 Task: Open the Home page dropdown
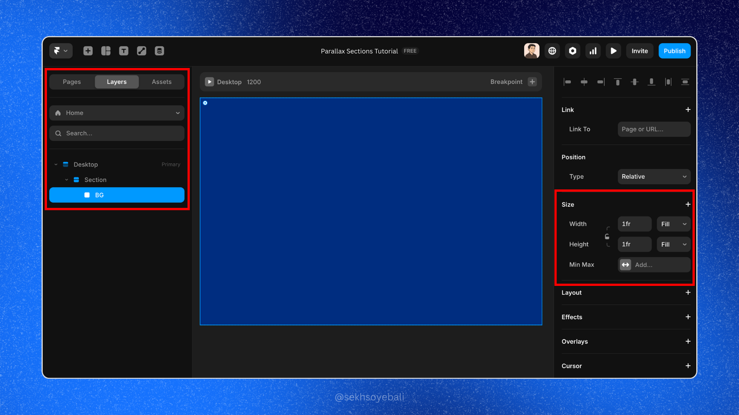(117, 113)
